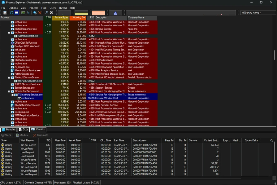This screenshot has width=277, height=185.
Task: Click the Terminate thread button
Action: [x=41, y=135]
